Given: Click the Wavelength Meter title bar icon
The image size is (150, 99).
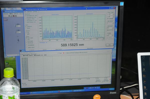Looking at the screenshot, I should (24, 10).
